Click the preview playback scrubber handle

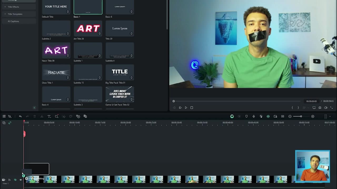click(174, 101)
